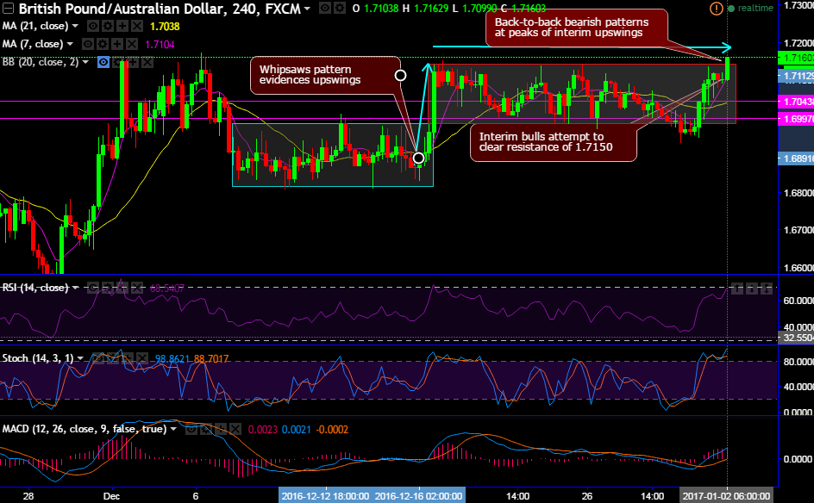Select the magenta 1.7043 horizontal line label

(797, 102)
